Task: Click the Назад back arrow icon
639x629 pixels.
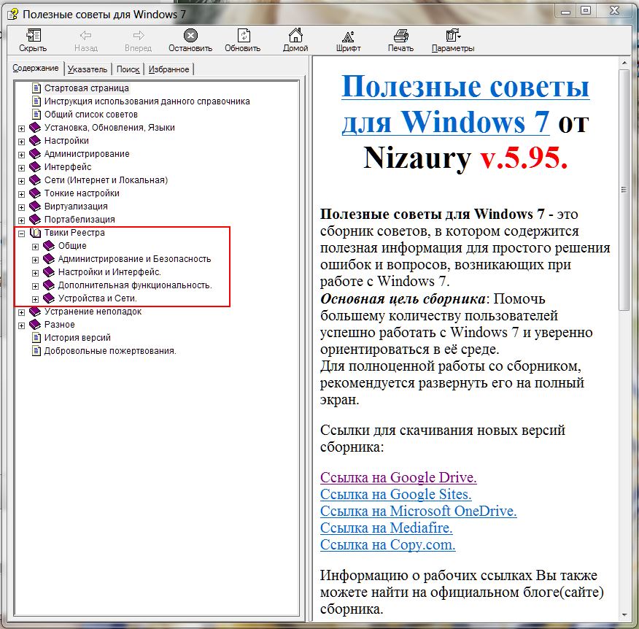Action: click(85, 36)
